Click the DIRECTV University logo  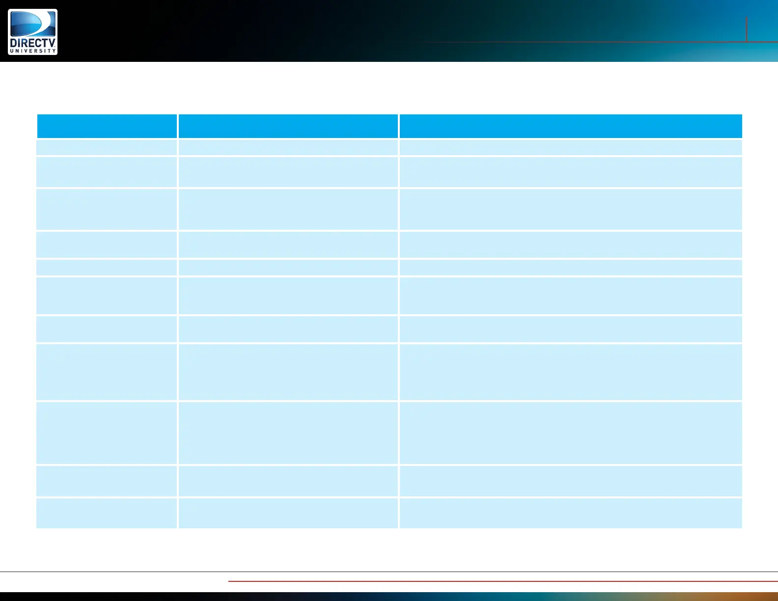tap(32, 31)
